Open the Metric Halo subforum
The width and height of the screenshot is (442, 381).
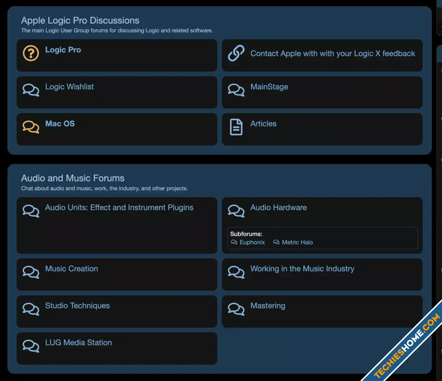pyautogui.click(x=297, y=242)
